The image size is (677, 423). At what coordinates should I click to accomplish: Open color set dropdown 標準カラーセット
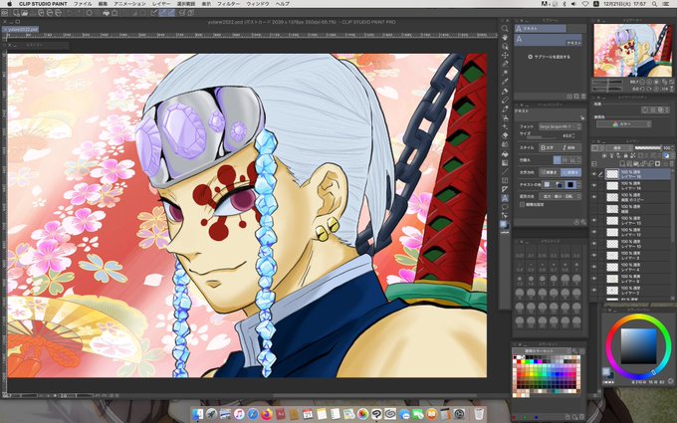click(542, 351)
